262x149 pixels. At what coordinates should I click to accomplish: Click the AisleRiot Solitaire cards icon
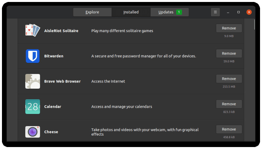[x=32, y=30]
